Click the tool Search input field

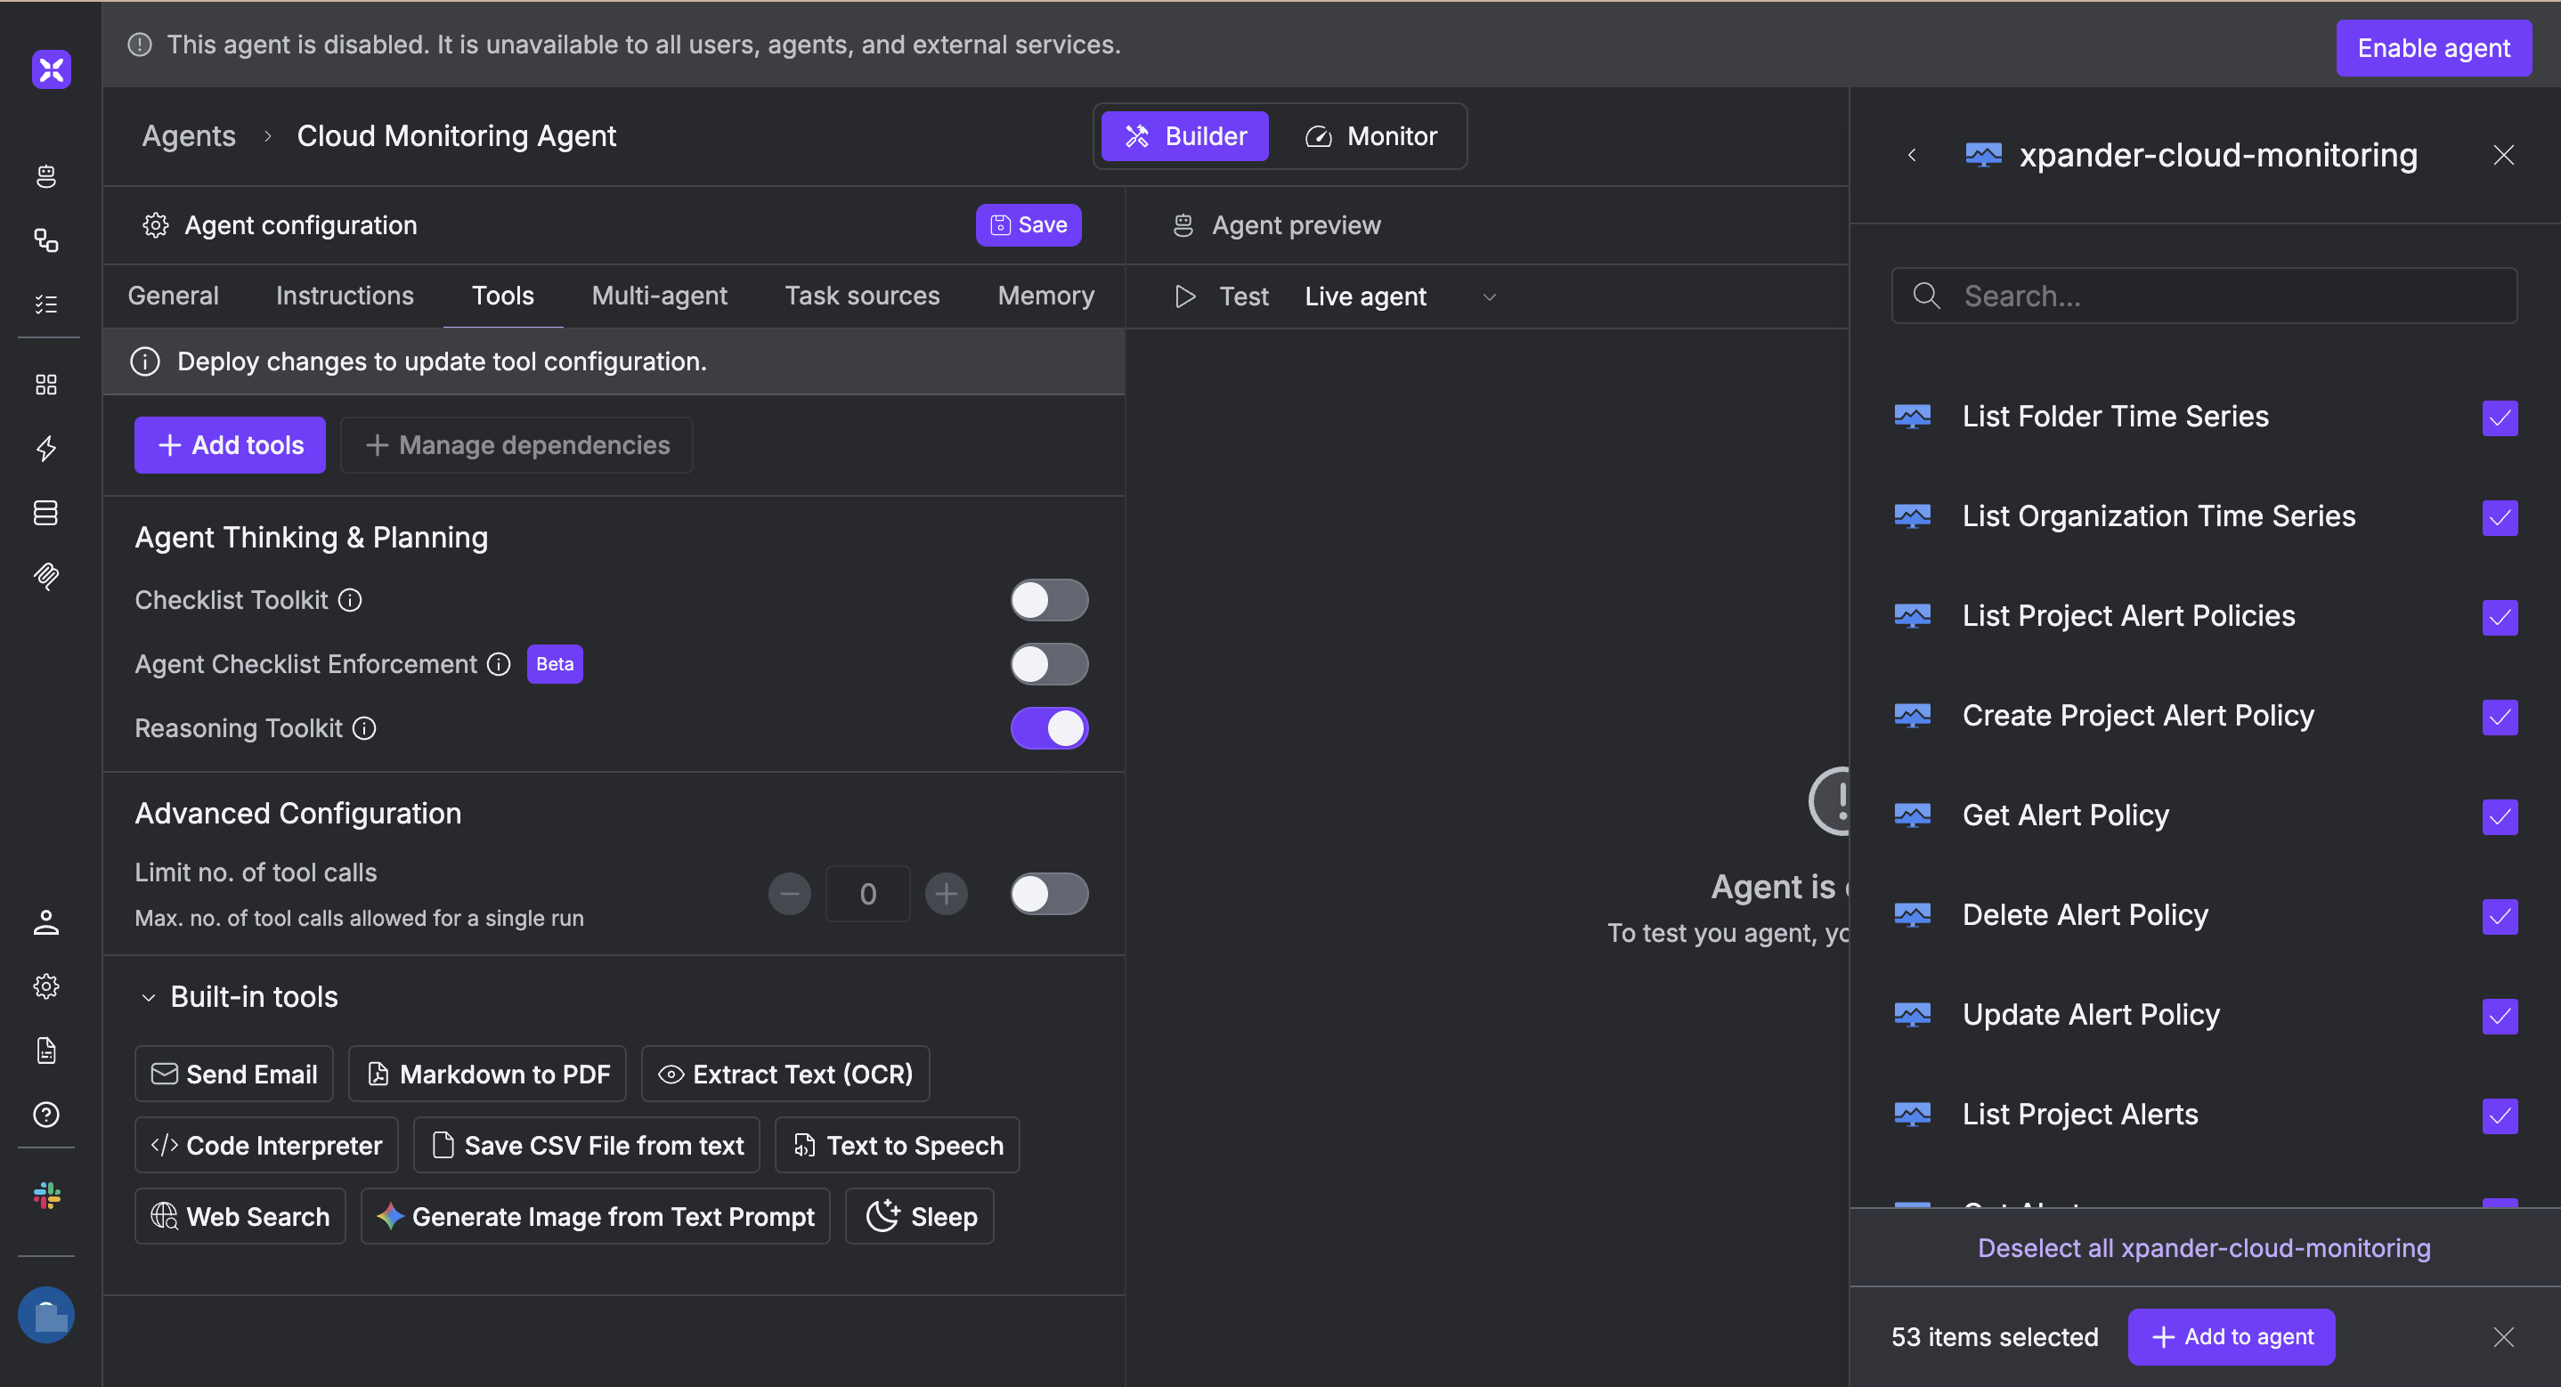tap(2203, 296)
